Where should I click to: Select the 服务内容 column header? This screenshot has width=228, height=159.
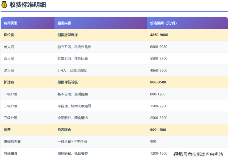pyautogui.click(x=64, y=23)
